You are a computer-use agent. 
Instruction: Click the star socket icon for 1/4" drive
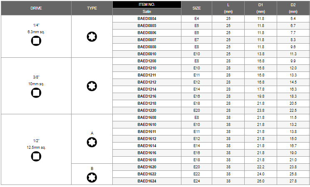click(92, 37)
